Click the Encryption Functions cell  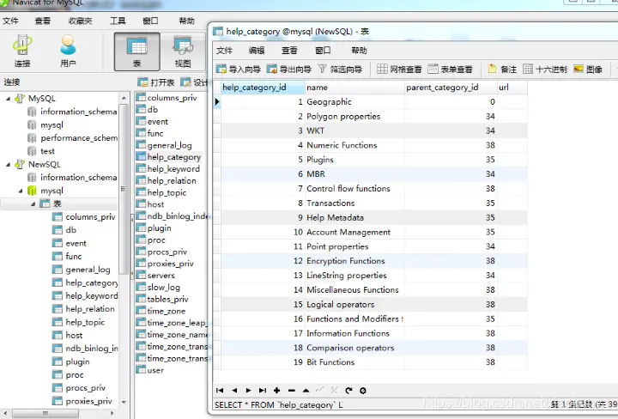(354, 261)
